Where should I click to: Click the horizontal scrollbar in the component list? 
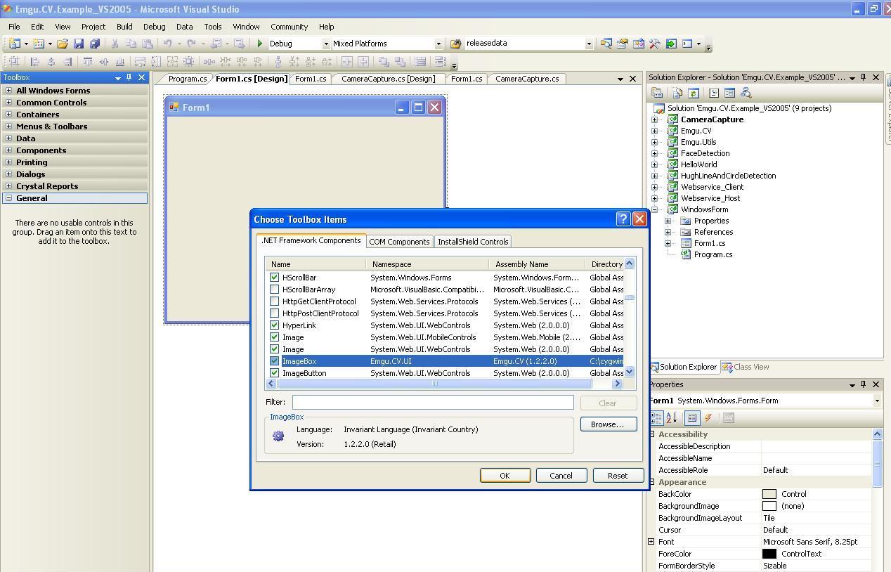coord(443,384)
